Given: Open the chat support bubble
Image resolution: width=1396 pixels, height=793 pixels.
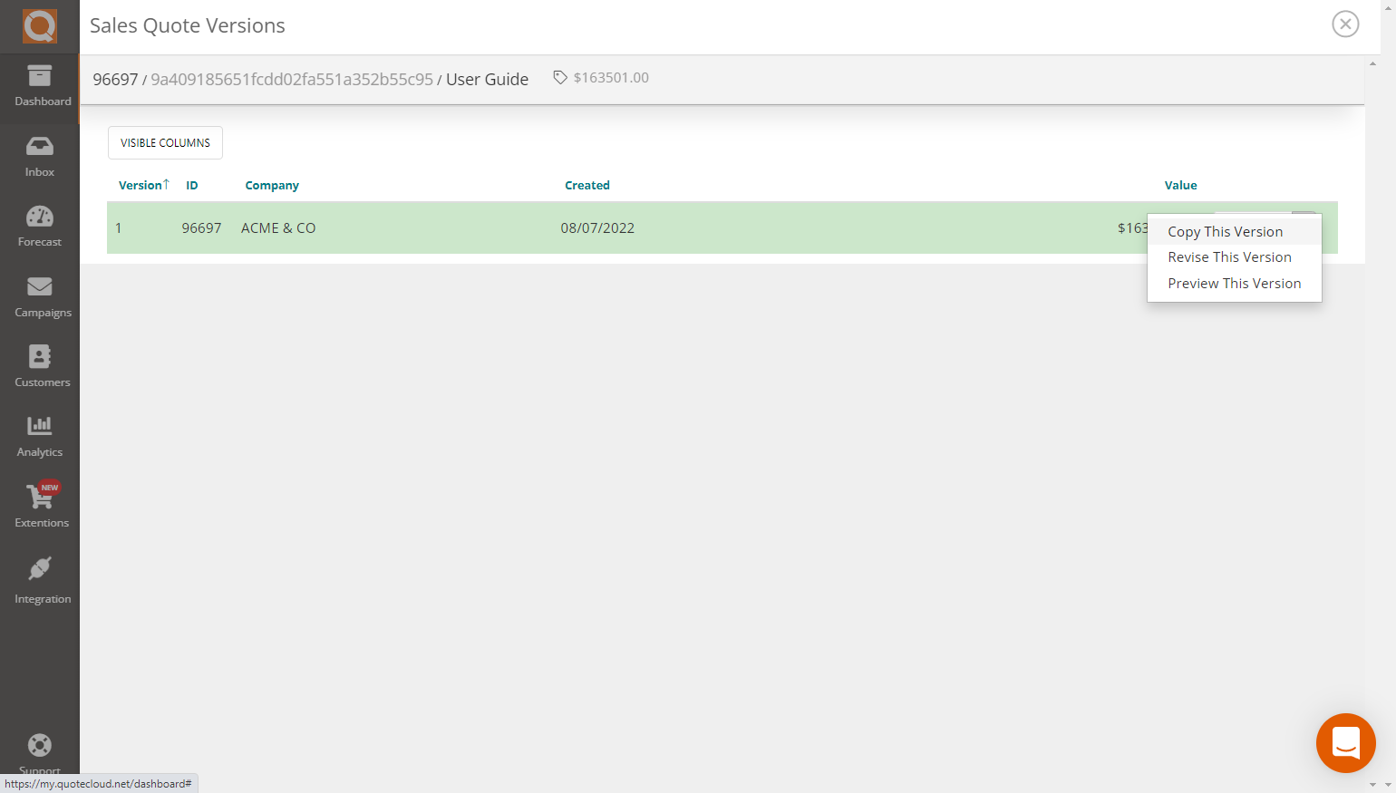Looking at the screenshot, I should pyautogui.click(x=1345, y=743).
